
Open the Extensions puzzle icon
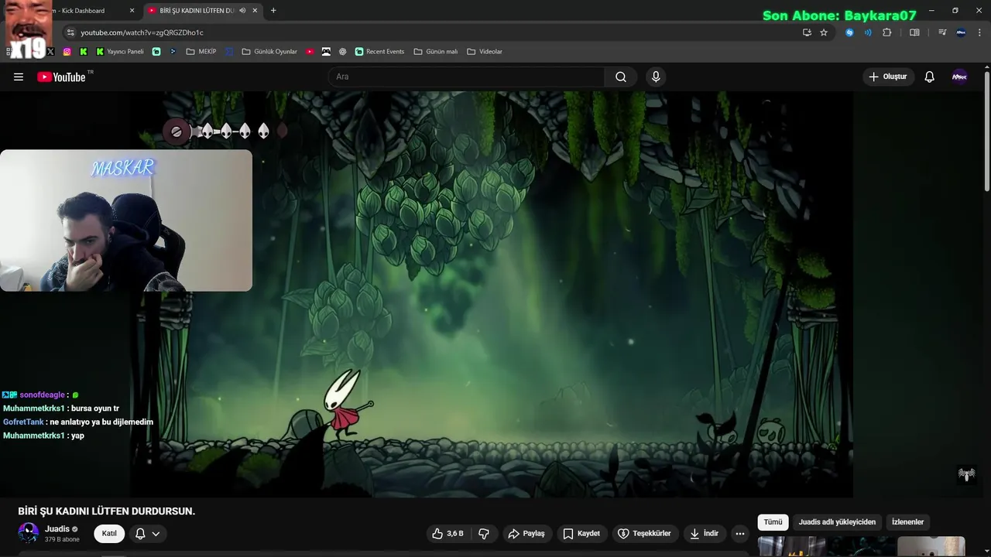point(887,32)
